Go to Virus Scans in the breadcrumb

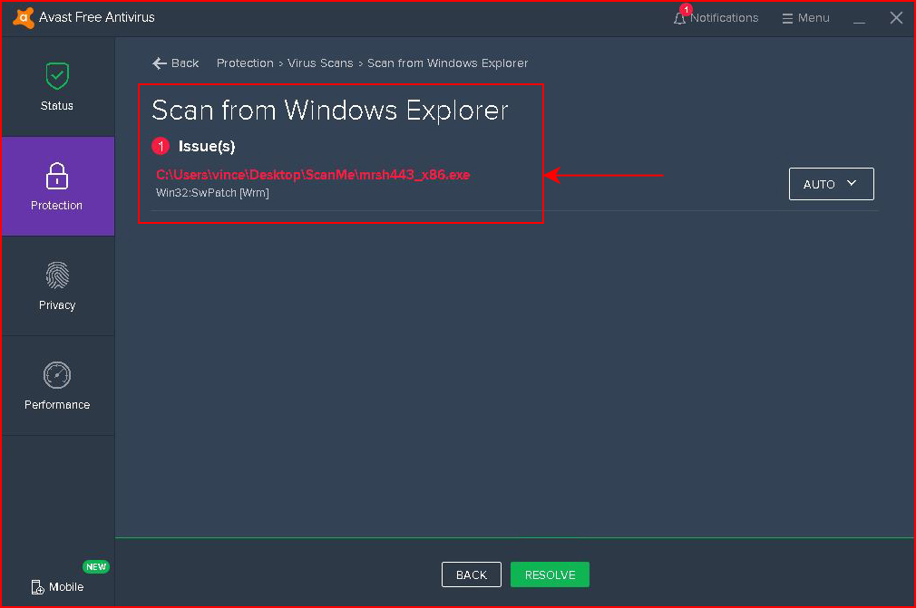point(320,63)
